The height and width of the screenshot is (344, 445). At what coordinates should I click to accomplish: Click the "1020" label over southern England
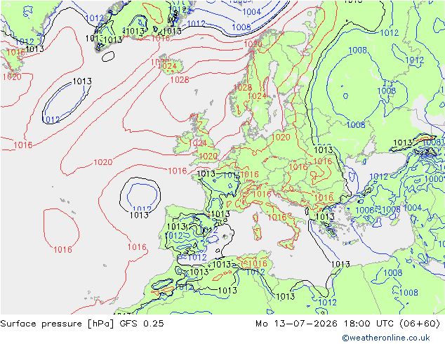(208, 156)
